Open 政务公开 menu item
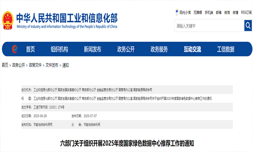 (x=126, y=49)
